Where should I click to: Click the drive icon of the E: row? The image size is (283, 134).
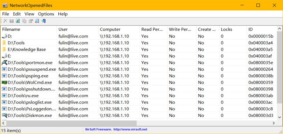(x=5, y=56)
